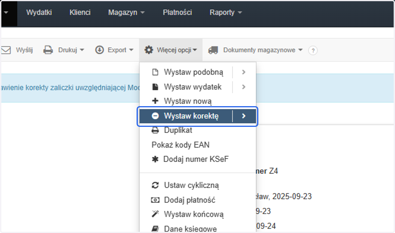Open the Klienci section
Screen dimensions: 395x233
(x=80, y=12)
